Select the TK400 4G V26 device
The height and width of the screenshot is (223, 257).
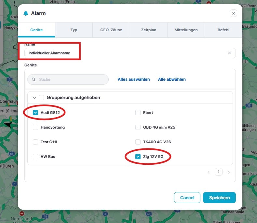tap(138, 142)
